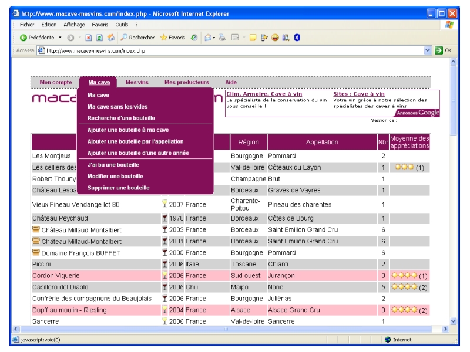This screenshot has width=470, height=352.
Task: Select Modifier une bouteille
Action: (x=115, y=177)
